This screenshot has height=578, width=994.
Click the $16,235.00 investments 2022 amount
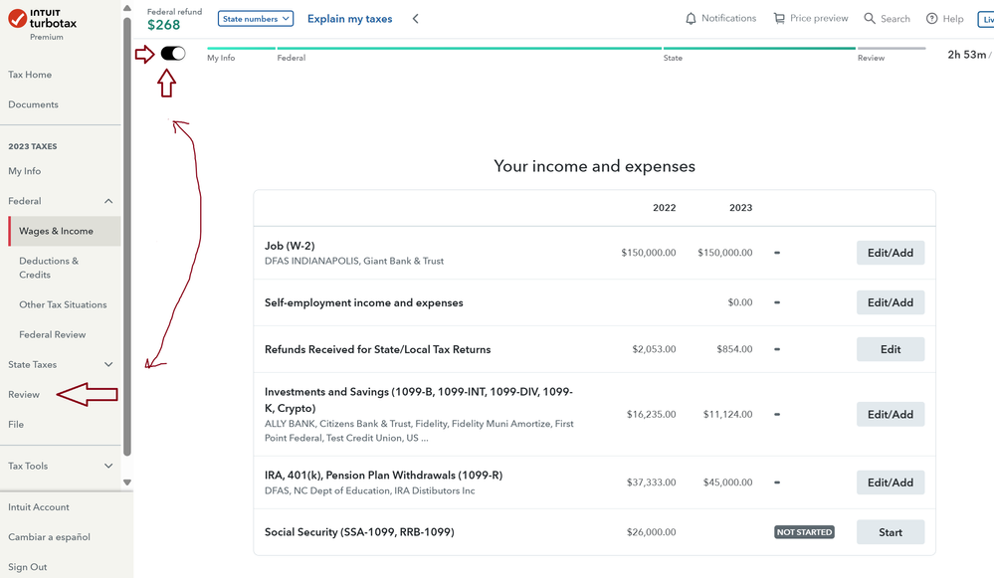(651, 415)
